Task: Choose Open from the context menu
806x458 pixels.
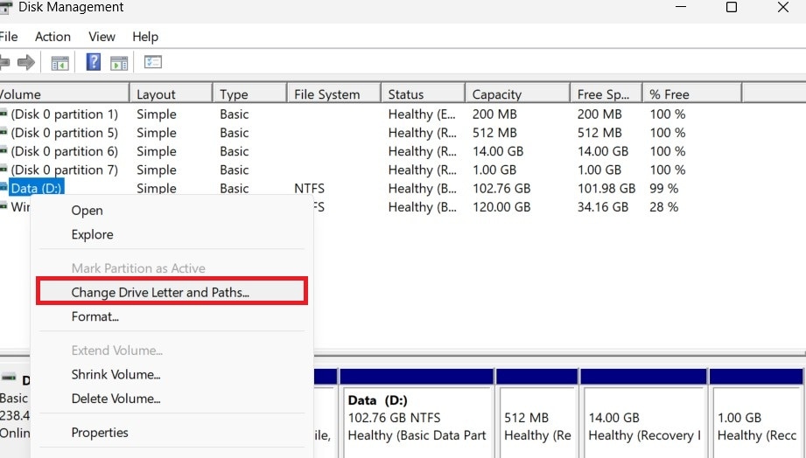Action: pyautogui.click(x=172, y=211)
